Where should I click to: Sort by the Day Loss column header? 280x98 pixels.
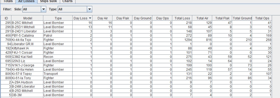click(x=83, y=18)
